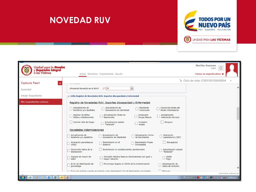This screenshot has height=192, width=256.
Task: Open Excel from the taskbar
Action: coord(55,177)
